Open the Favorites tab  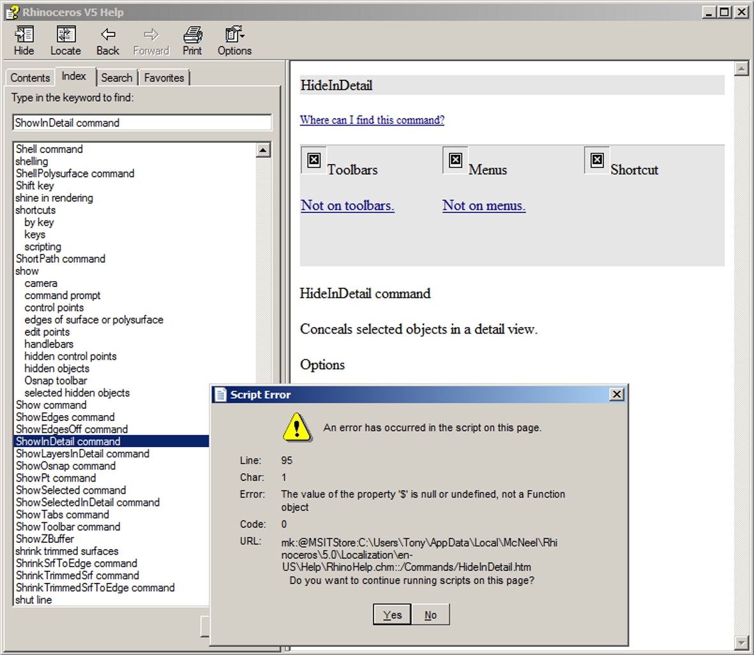click(x=164, y=78)
